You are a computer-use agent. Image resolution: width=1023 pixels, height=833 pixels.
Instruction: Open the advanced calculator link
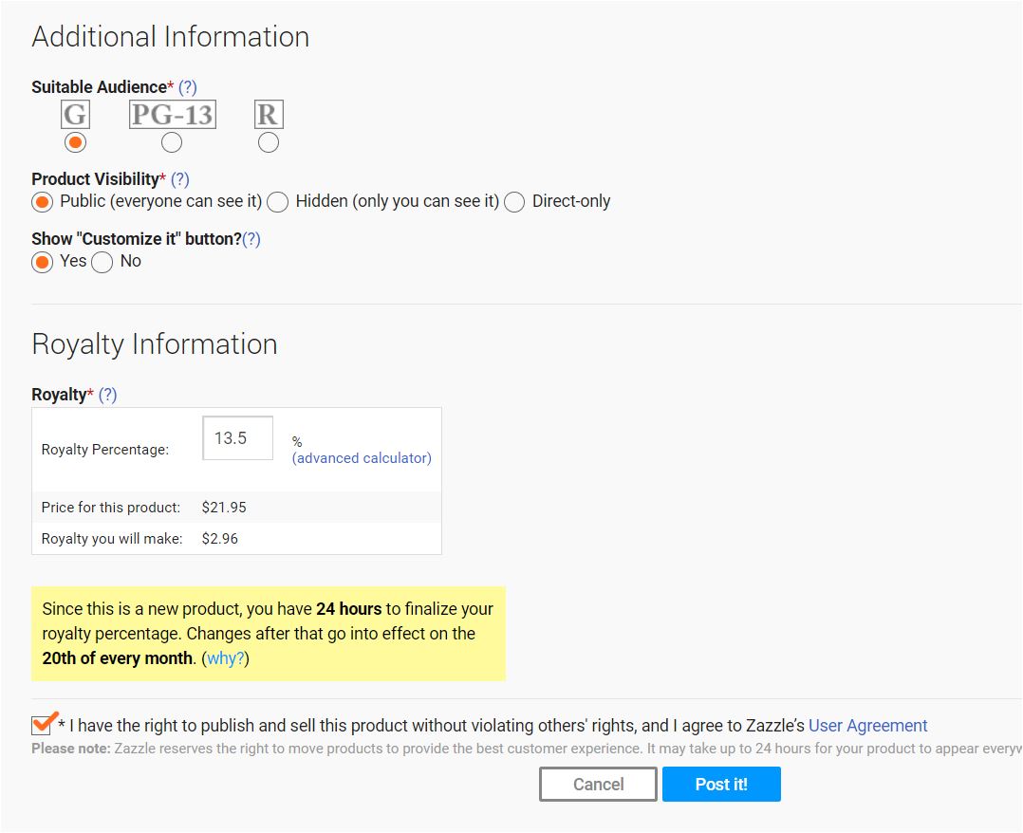click(x=362, y=458)
